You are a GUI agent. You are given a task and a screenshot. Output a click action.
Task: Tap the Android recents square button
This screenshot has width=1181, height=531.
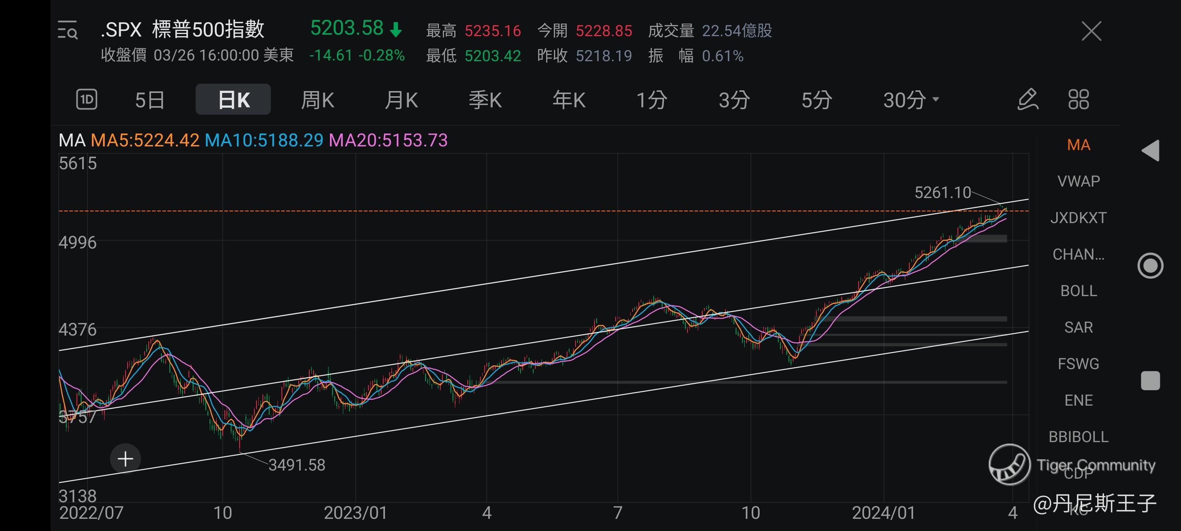pyautogui.click(x=1150, y=381)
